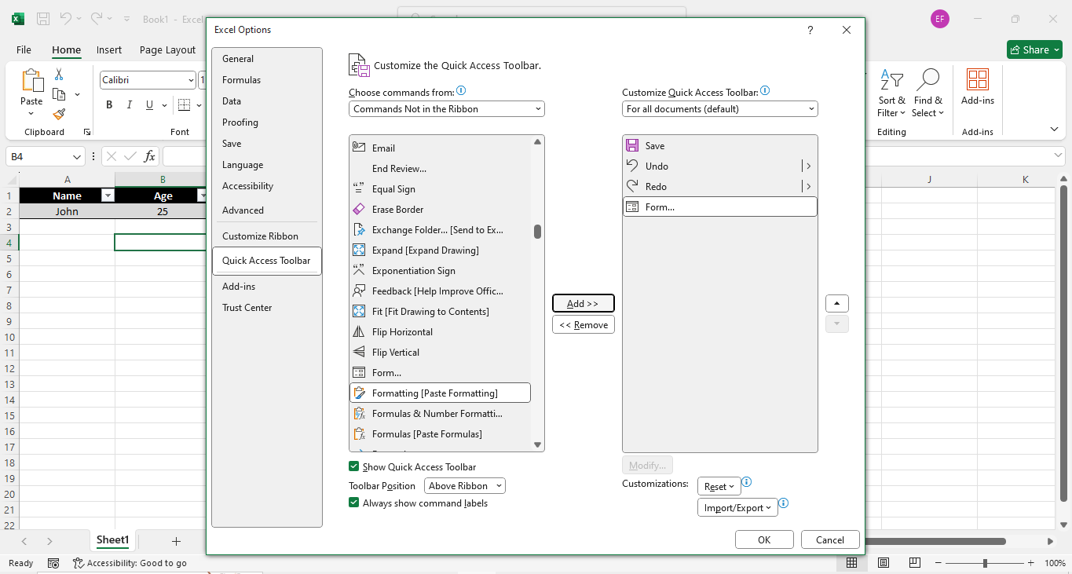Expand Toolbar Position Above Ribbon dropdown
This screenshot has width=1072, height=574.
464,486
